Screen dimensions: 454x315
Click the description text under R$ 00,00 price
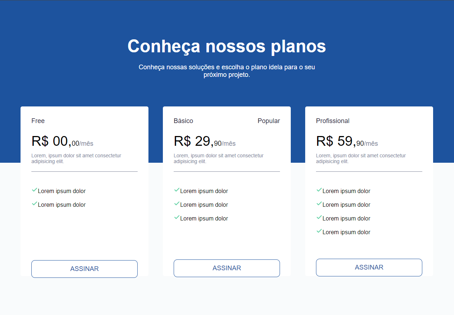coord(76,158)
